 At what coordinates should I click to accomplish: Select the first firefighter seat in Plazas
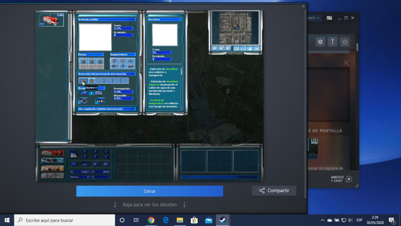83,61
